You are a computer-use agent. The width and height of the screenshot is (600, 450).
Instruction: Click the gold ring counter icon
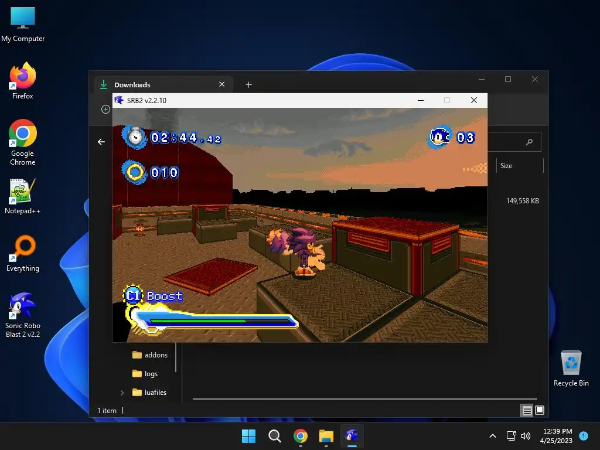pos(134,173)
